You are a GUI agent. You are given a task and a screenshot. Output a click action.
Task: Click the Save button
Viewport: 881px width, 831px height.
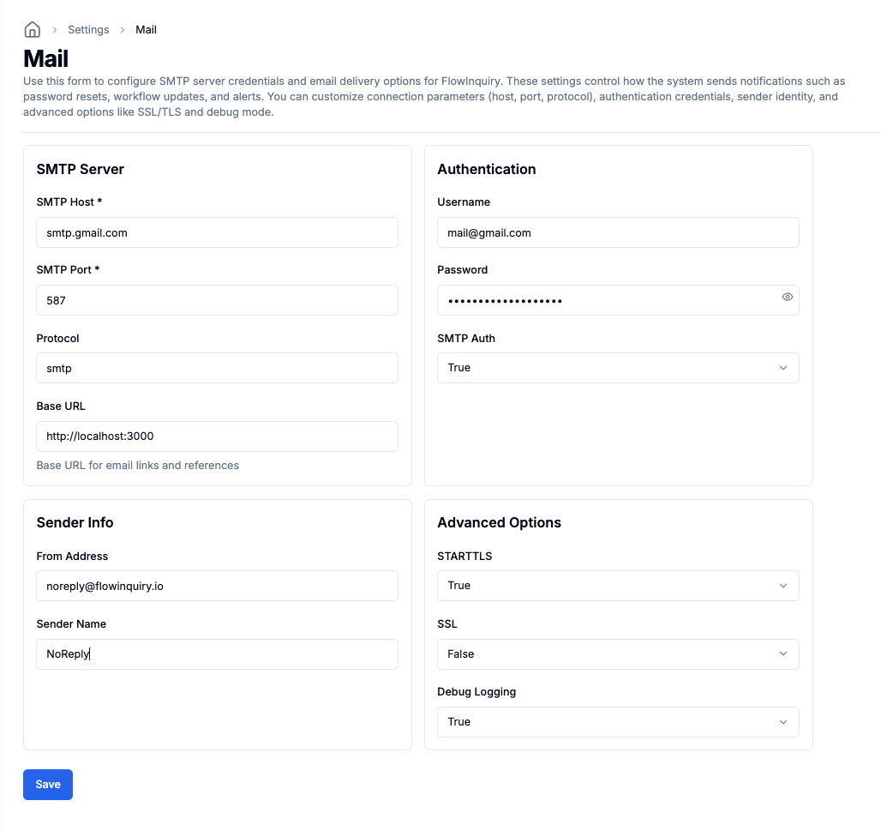click(47, 784)
